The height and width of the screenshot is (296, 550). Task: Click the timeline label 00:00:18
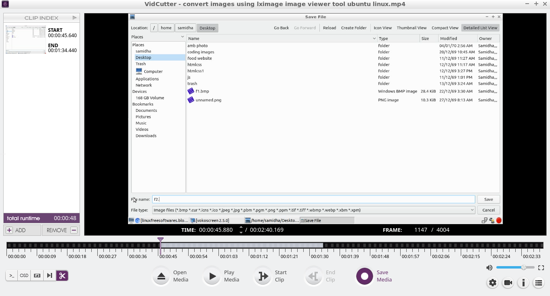point(77,256)
